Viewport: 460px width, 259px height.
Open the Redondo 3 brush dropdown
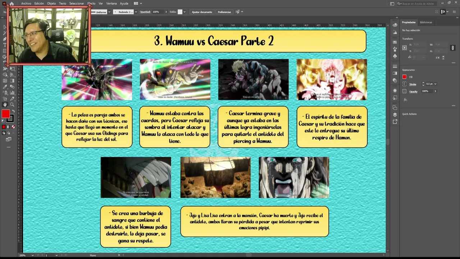click(x=136, y=12)
